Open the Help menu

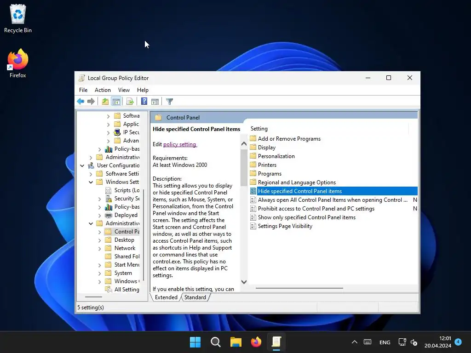(143, 90)
